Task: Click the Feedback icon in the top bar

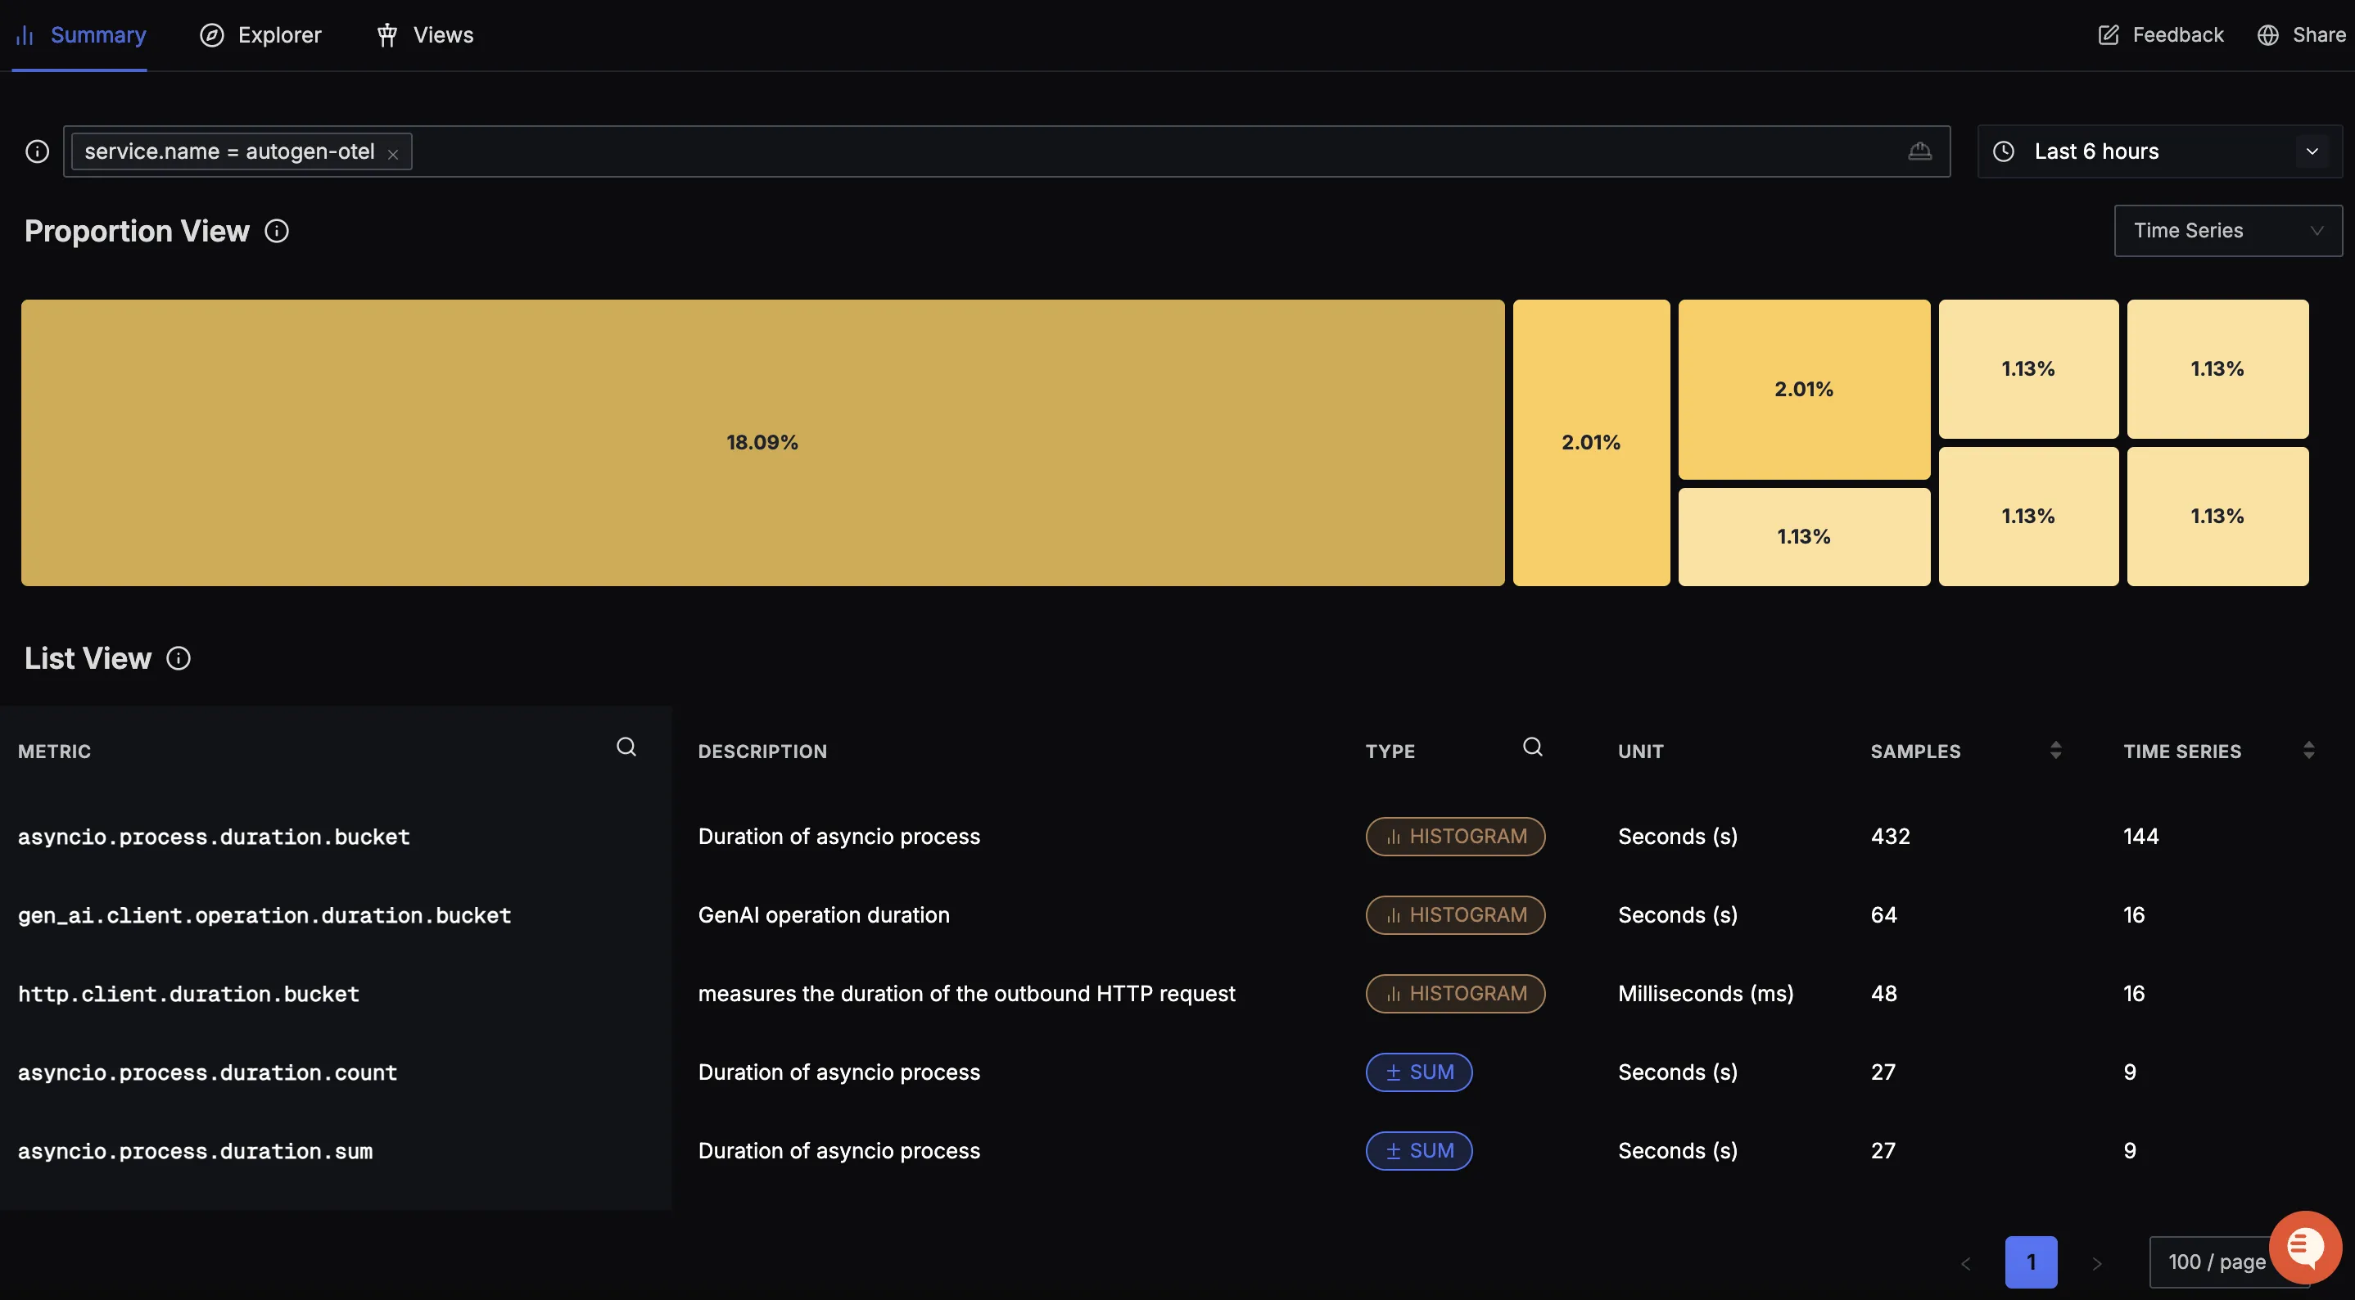Action: click(x=2109, y=34)
